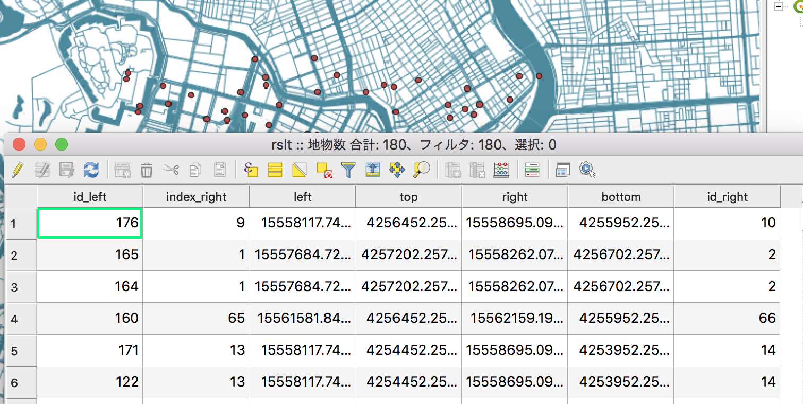
Task: Sort by the id_left column header
Action: tap(89, 196)
